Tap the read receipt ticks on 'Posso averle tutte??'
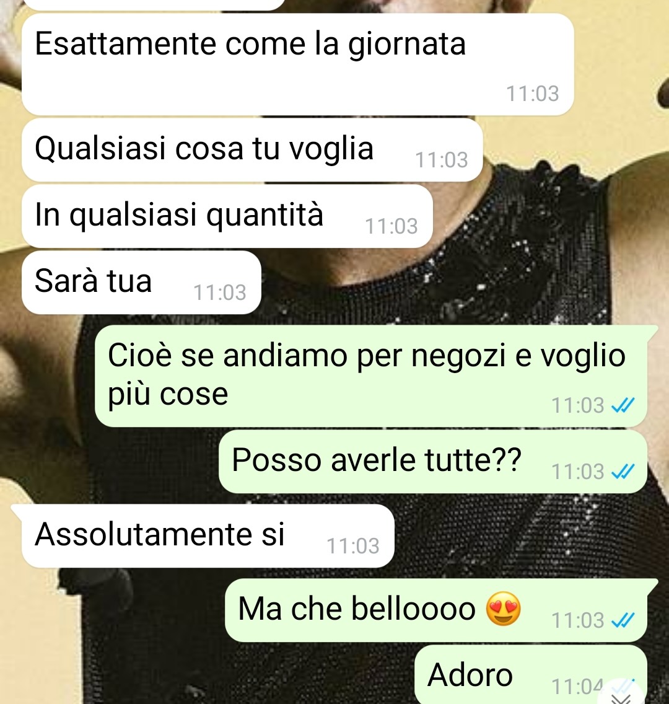669x704 pixels. click(623, 472)
